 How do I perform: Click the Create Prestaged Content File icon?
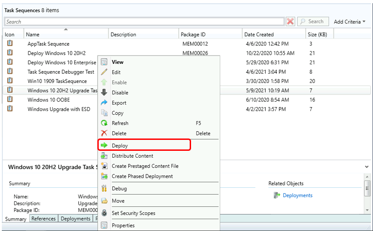(104, 166)
